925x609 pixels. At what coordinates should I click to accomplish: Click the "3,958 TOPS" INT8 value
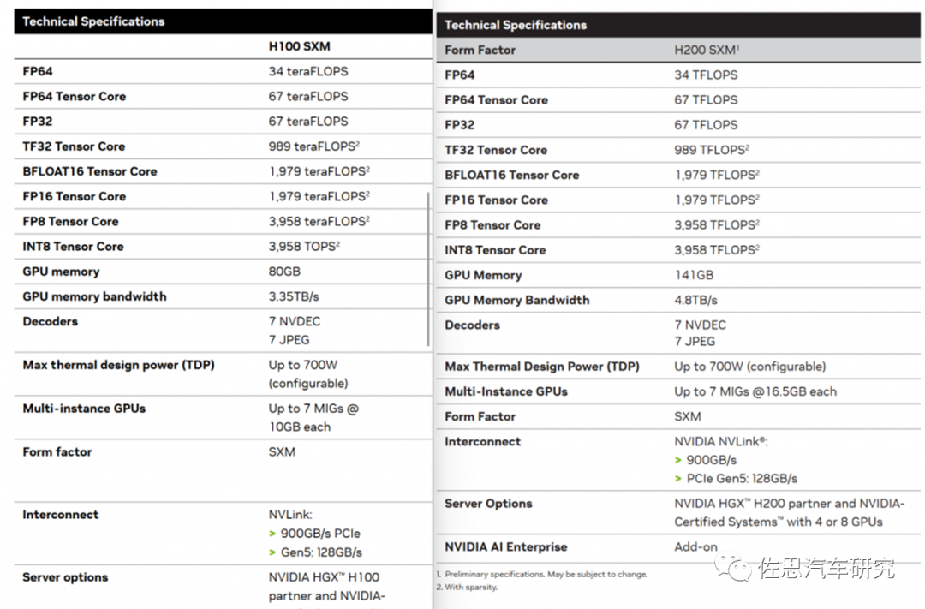click(303, 247)
